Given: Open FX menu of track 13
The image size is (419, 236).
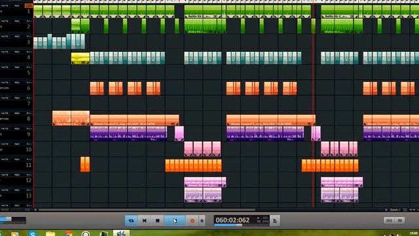Looking at the screenshot, I should pyautogui.click(x=29, y=190).
